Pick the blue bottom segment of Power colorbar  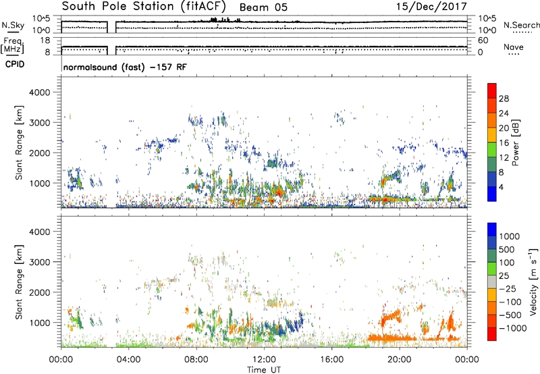pos(492,194)
